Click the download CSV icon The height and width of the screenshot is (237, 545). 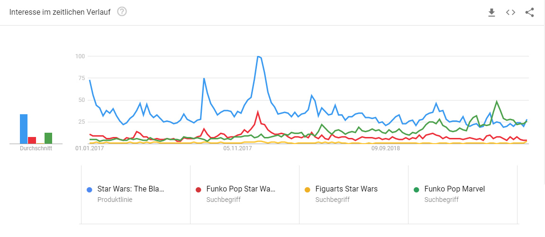[491, 13]
